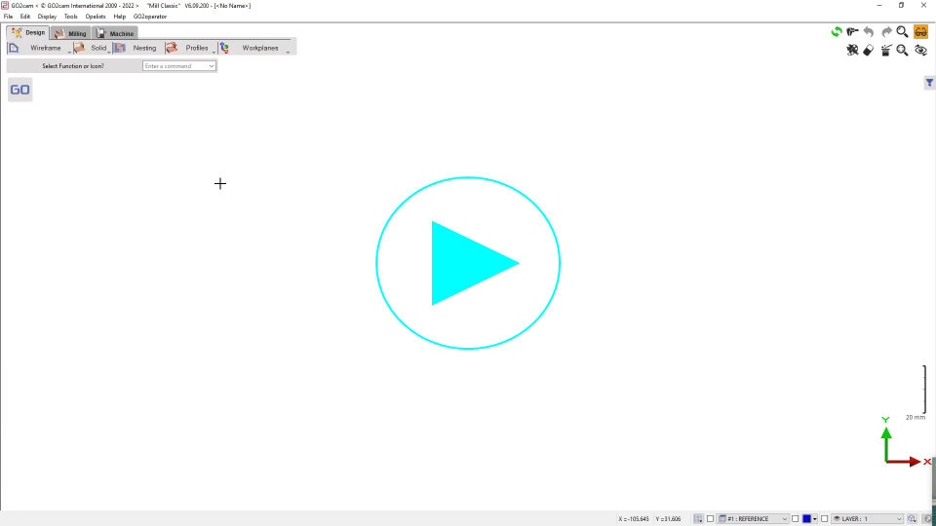Image resolution: width=936 pixels, height=526 pixels.
Task: Select the caliper measure tool
Action: point(853,32)
